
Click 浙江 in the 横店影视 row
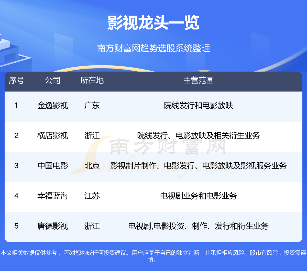click(92, 135)
